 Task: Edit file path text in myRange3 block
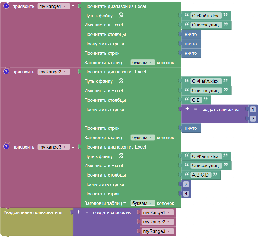(206, 156)
